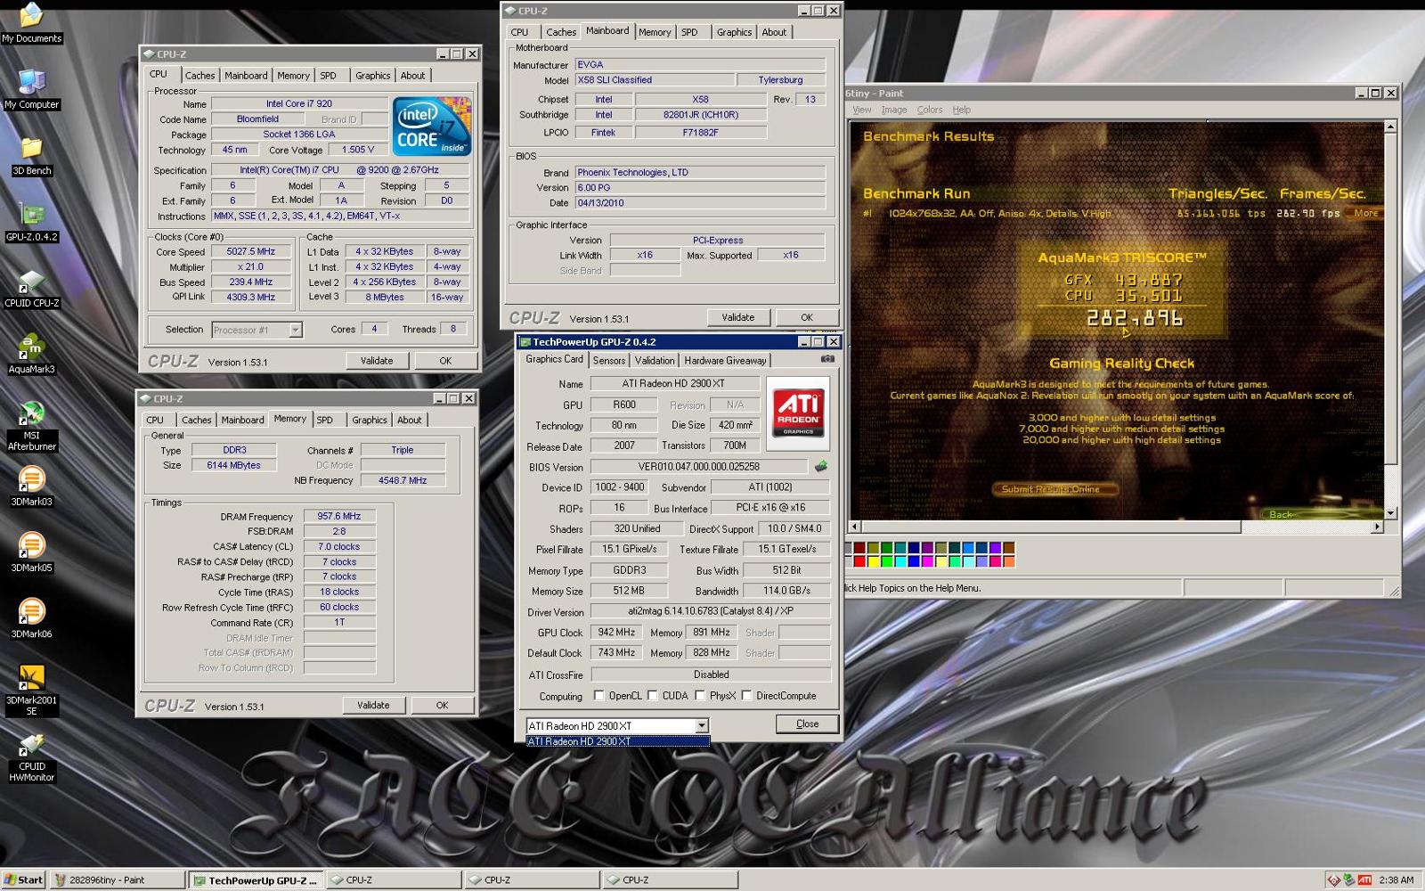
Task: Enable the DirectCompute checkbox
Action: [x=746, y=696]
